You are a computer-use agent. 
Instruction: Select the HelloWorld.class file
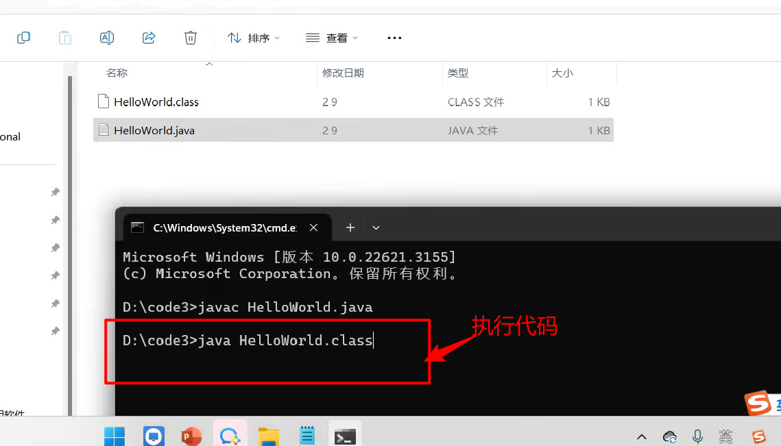(156, 102)
